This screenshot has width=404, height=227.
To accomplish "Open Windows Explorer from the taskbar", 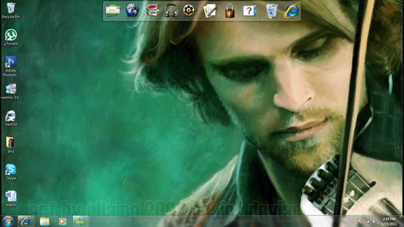I will pos(44,221).
